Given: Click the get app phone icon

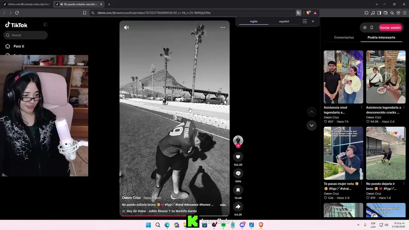Looking at the screenshot, I should coord(372,27).
